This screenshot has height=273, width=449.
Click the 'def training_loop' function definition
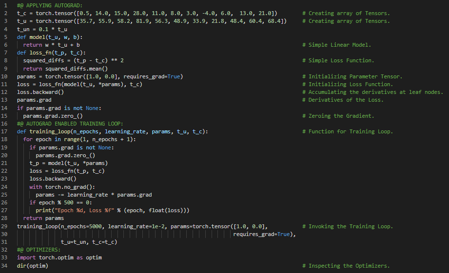pos(112,131)
